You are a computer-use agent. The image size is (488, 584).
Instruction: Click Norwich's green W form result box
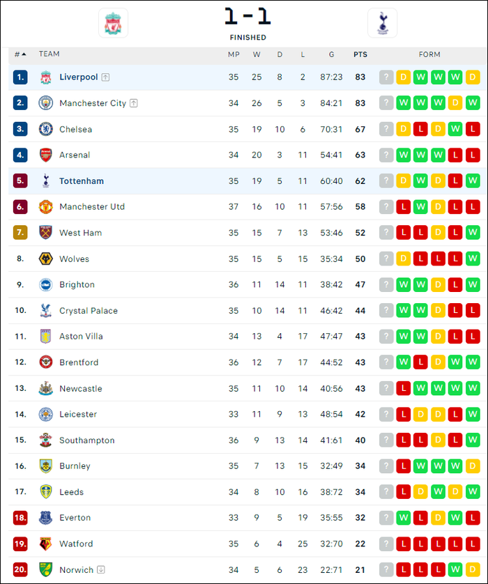[x=455, y=569]
